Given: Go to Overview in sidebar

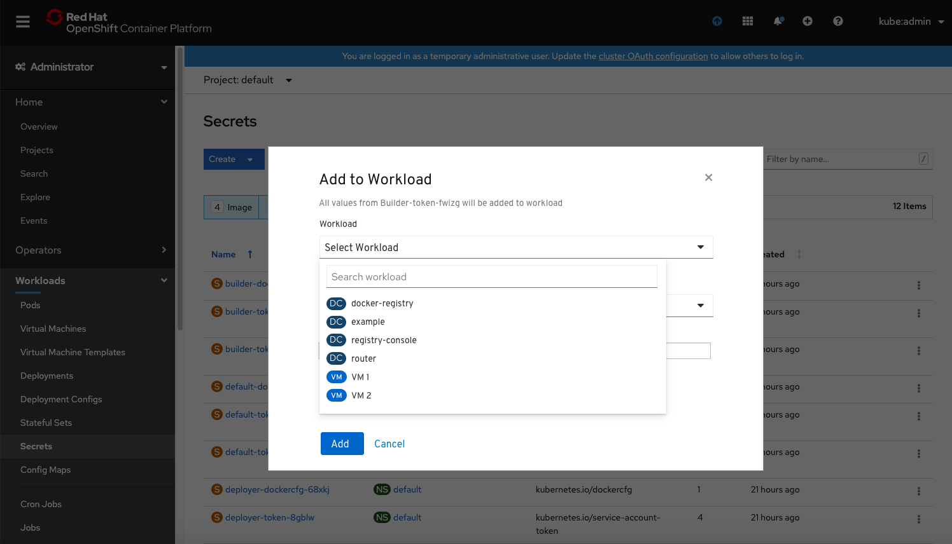Looking at the screenshot, I should [x=39, y=126].
